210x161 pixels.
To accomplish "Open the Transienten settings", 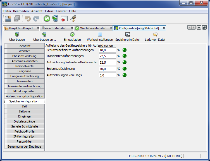I will click(24, 81).
